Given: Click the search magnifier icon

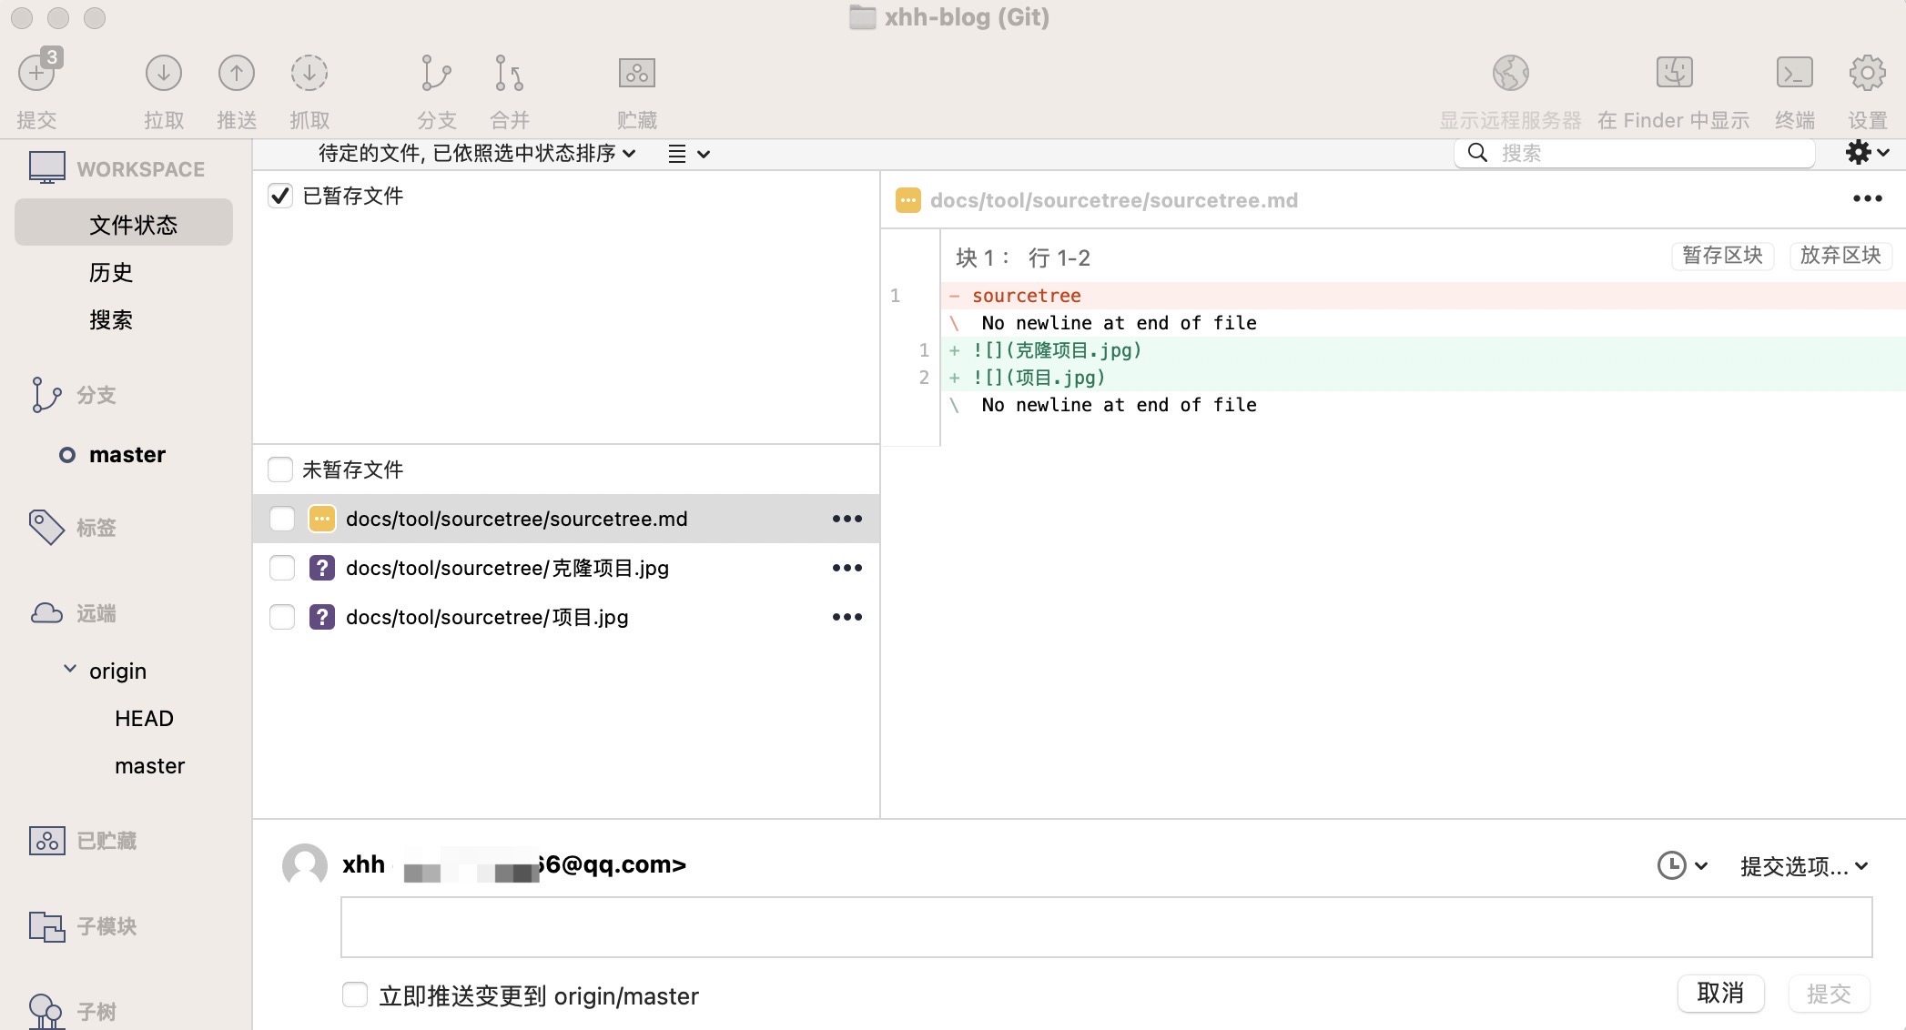Looking at the screenshot, I should (x=1477, y=153).
